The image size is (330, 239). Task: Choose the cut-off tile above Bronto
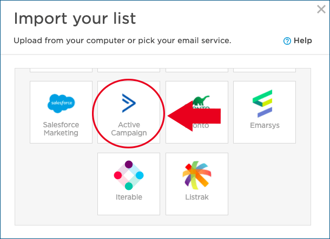[197, 70]
